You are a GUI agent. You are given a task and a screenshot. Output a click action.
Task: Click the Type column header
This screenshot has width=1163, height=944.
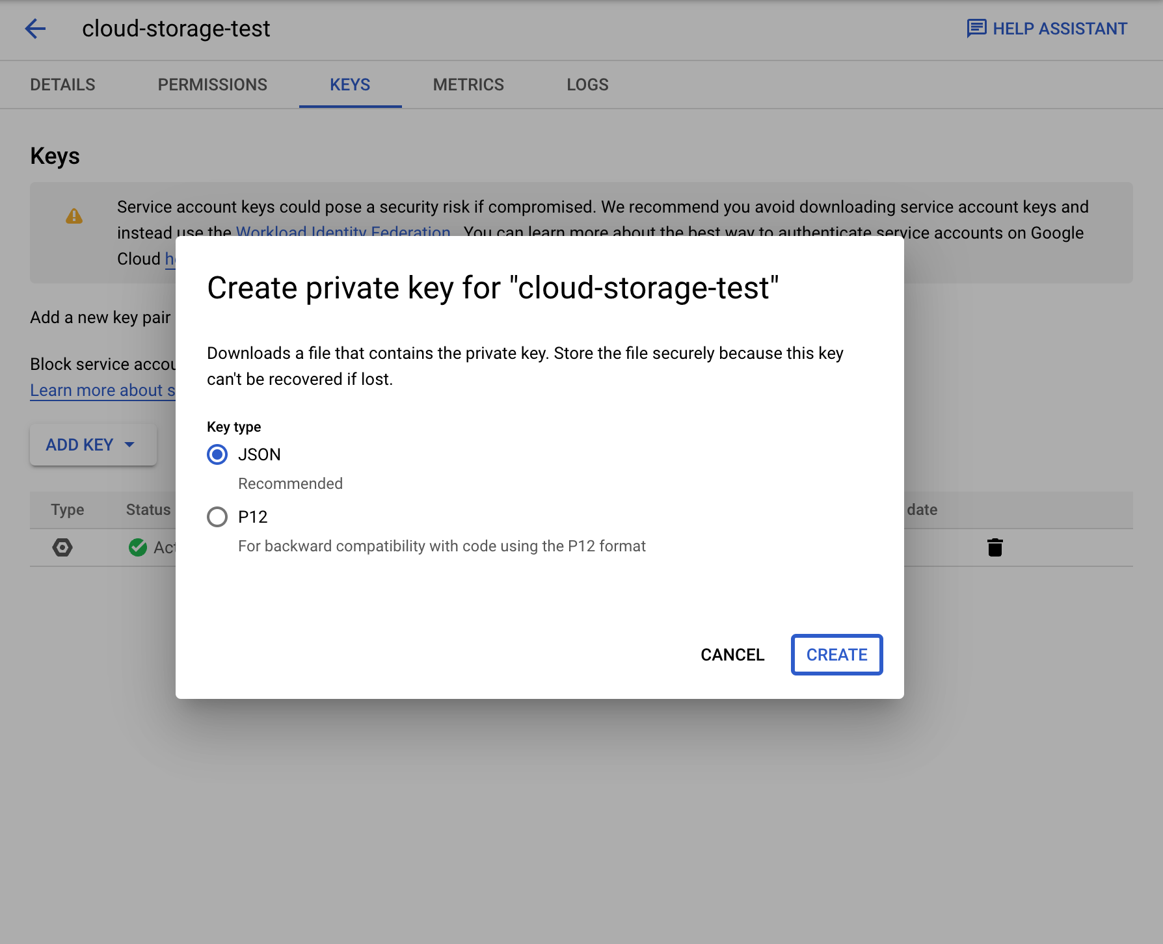click(x=68, y=510)
